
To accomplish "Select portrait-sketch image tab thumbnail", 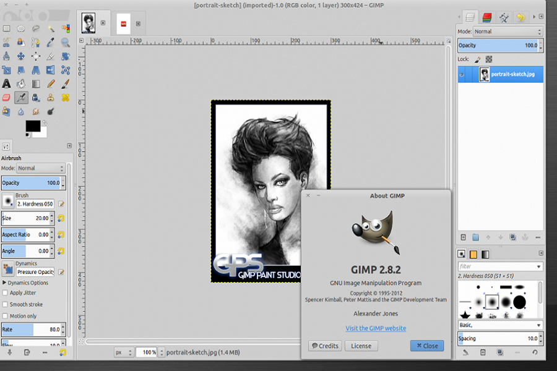I will pyautogui.click(x=88, y=23).
